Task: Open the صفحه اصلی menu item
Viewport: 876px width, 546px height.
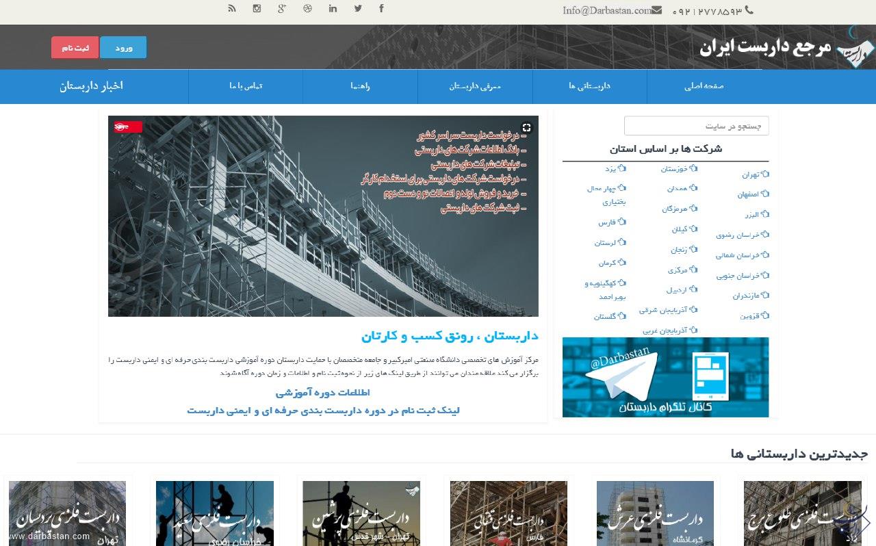Action: 704,86
